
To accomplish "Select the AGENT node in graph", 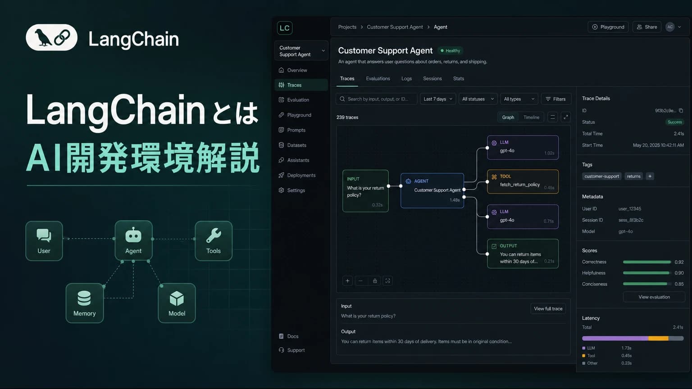I will coord(432,190).
